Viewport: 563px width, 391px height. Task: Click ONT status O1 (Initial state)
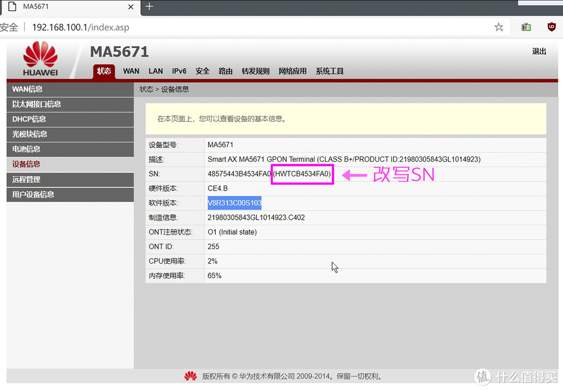[x=232, y=232]
